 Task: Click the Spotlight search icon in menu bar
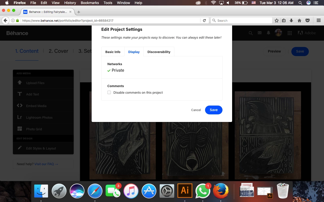[300, 3]
